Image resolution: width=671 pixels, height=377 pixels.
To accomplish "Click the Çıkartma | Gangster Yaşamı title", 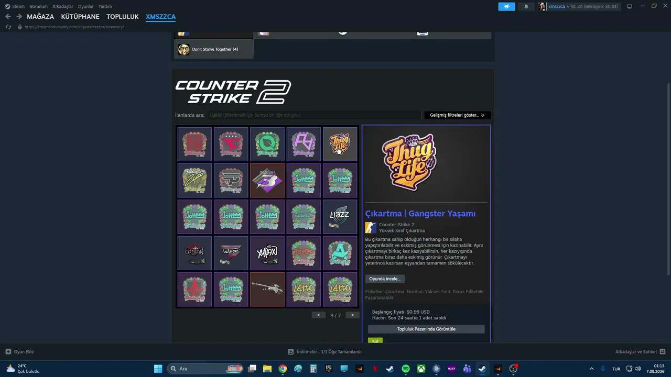I will click(420, 214).
